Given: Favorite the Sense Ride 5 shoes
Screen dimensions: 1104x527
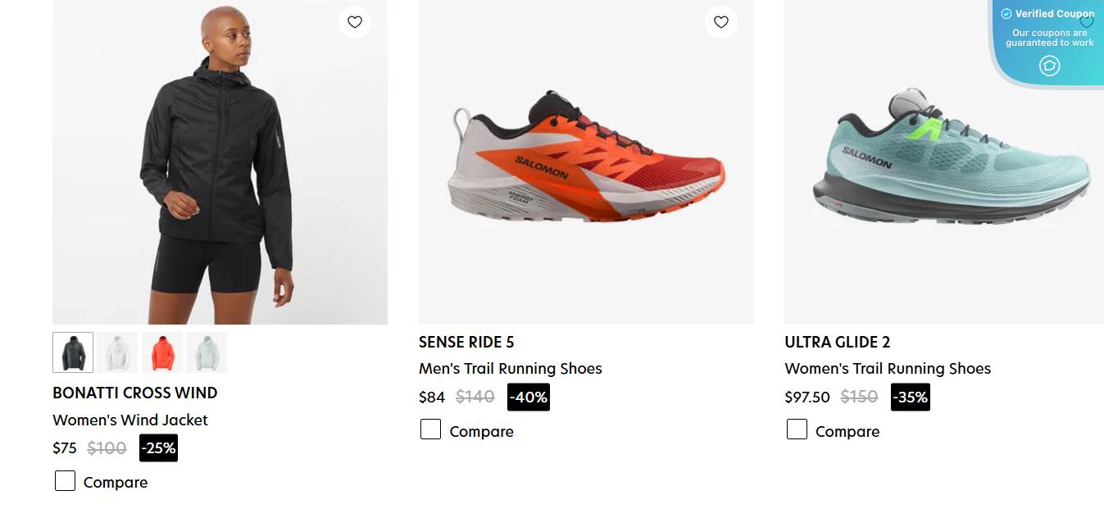Looking at the screenshot, I should (x=720, y=22).
